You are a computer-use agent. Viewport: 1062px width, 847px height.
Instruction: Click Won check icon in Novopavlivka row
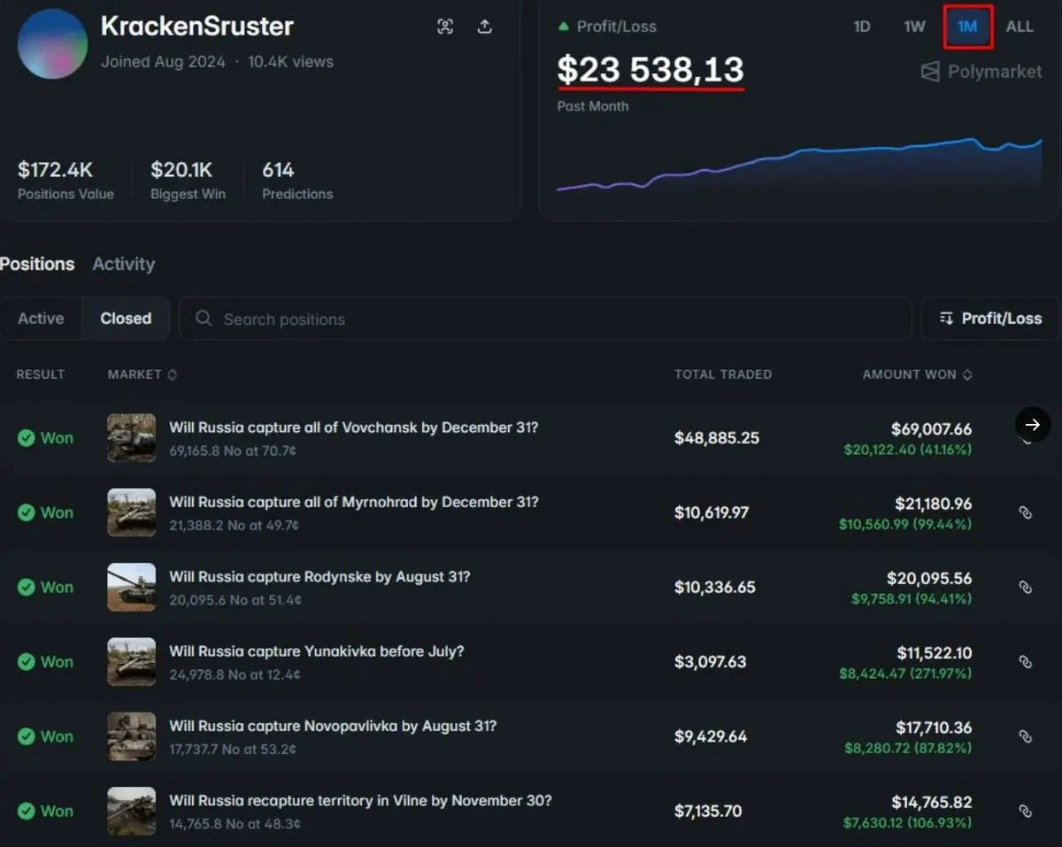(26, 736)
